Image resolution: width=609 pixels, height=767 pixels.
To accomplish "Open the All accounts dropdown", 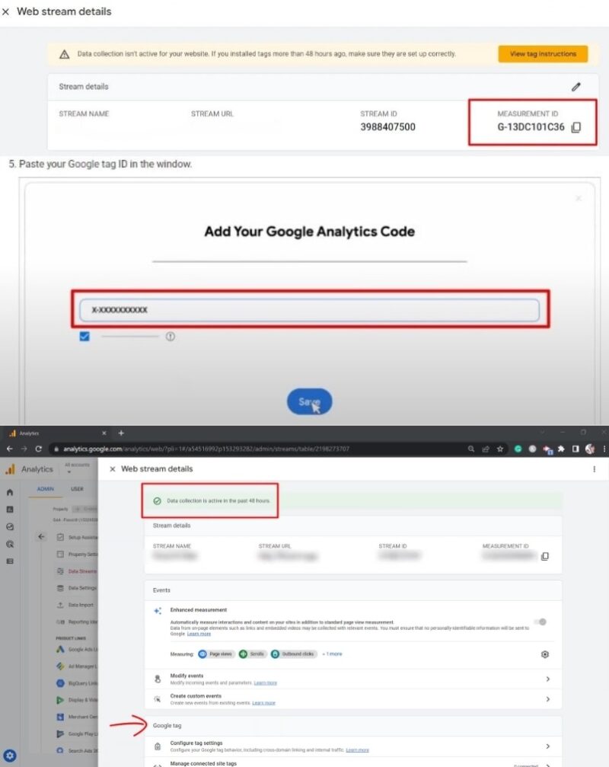I will 77,468.
